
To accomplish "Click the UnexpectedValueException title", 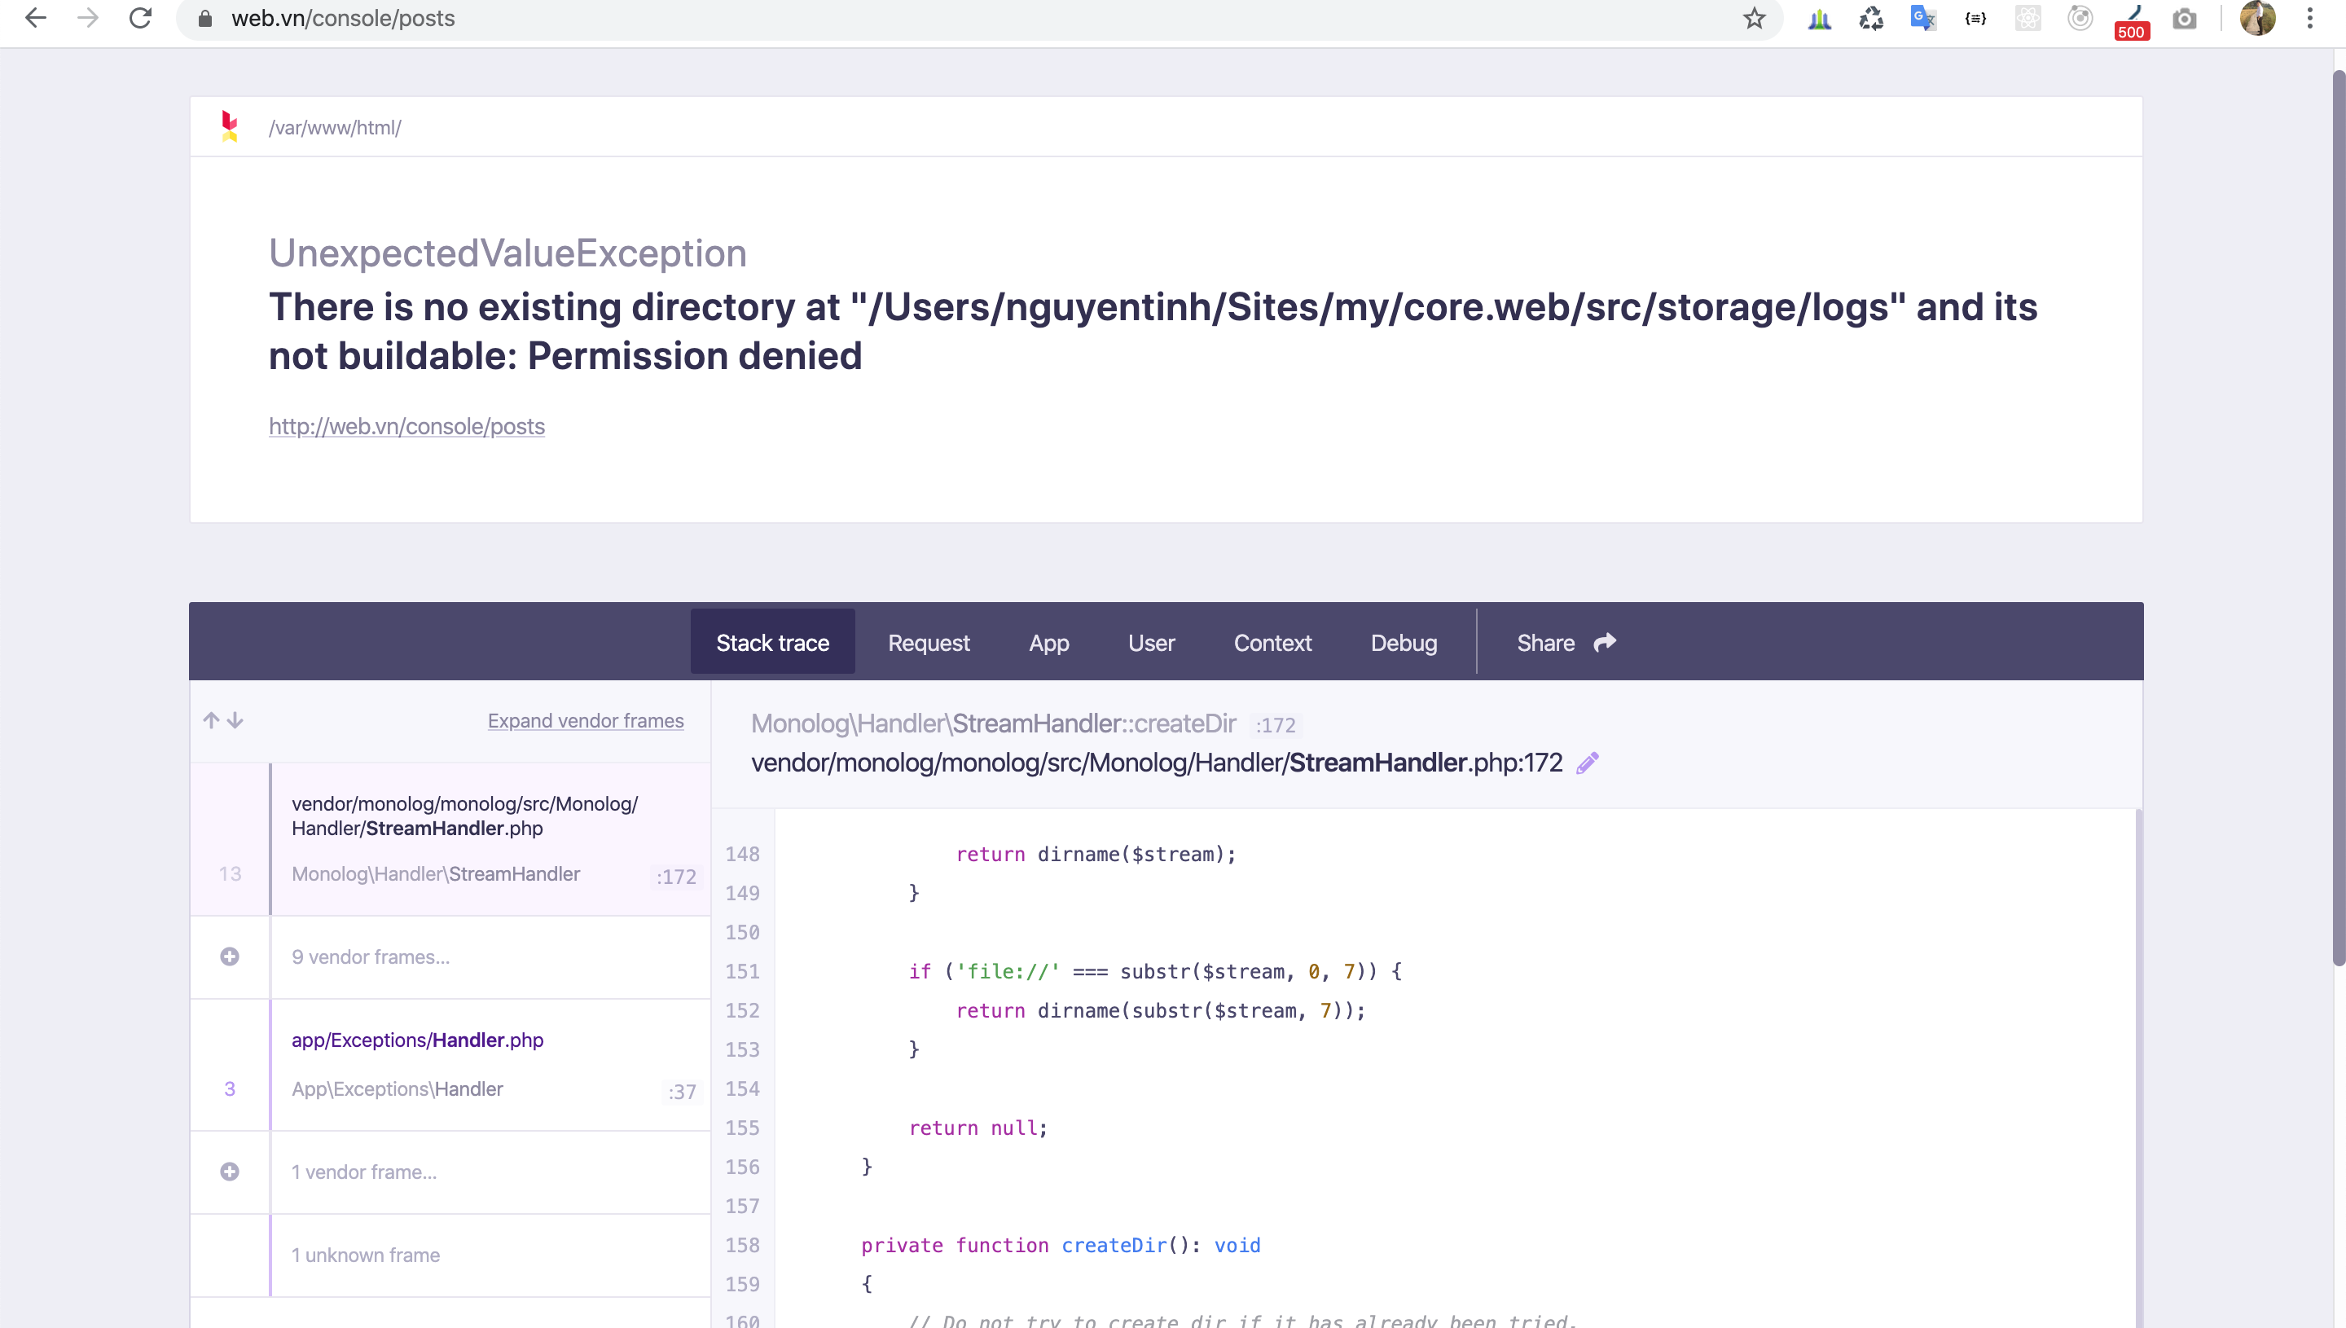I will click(507, 253).
